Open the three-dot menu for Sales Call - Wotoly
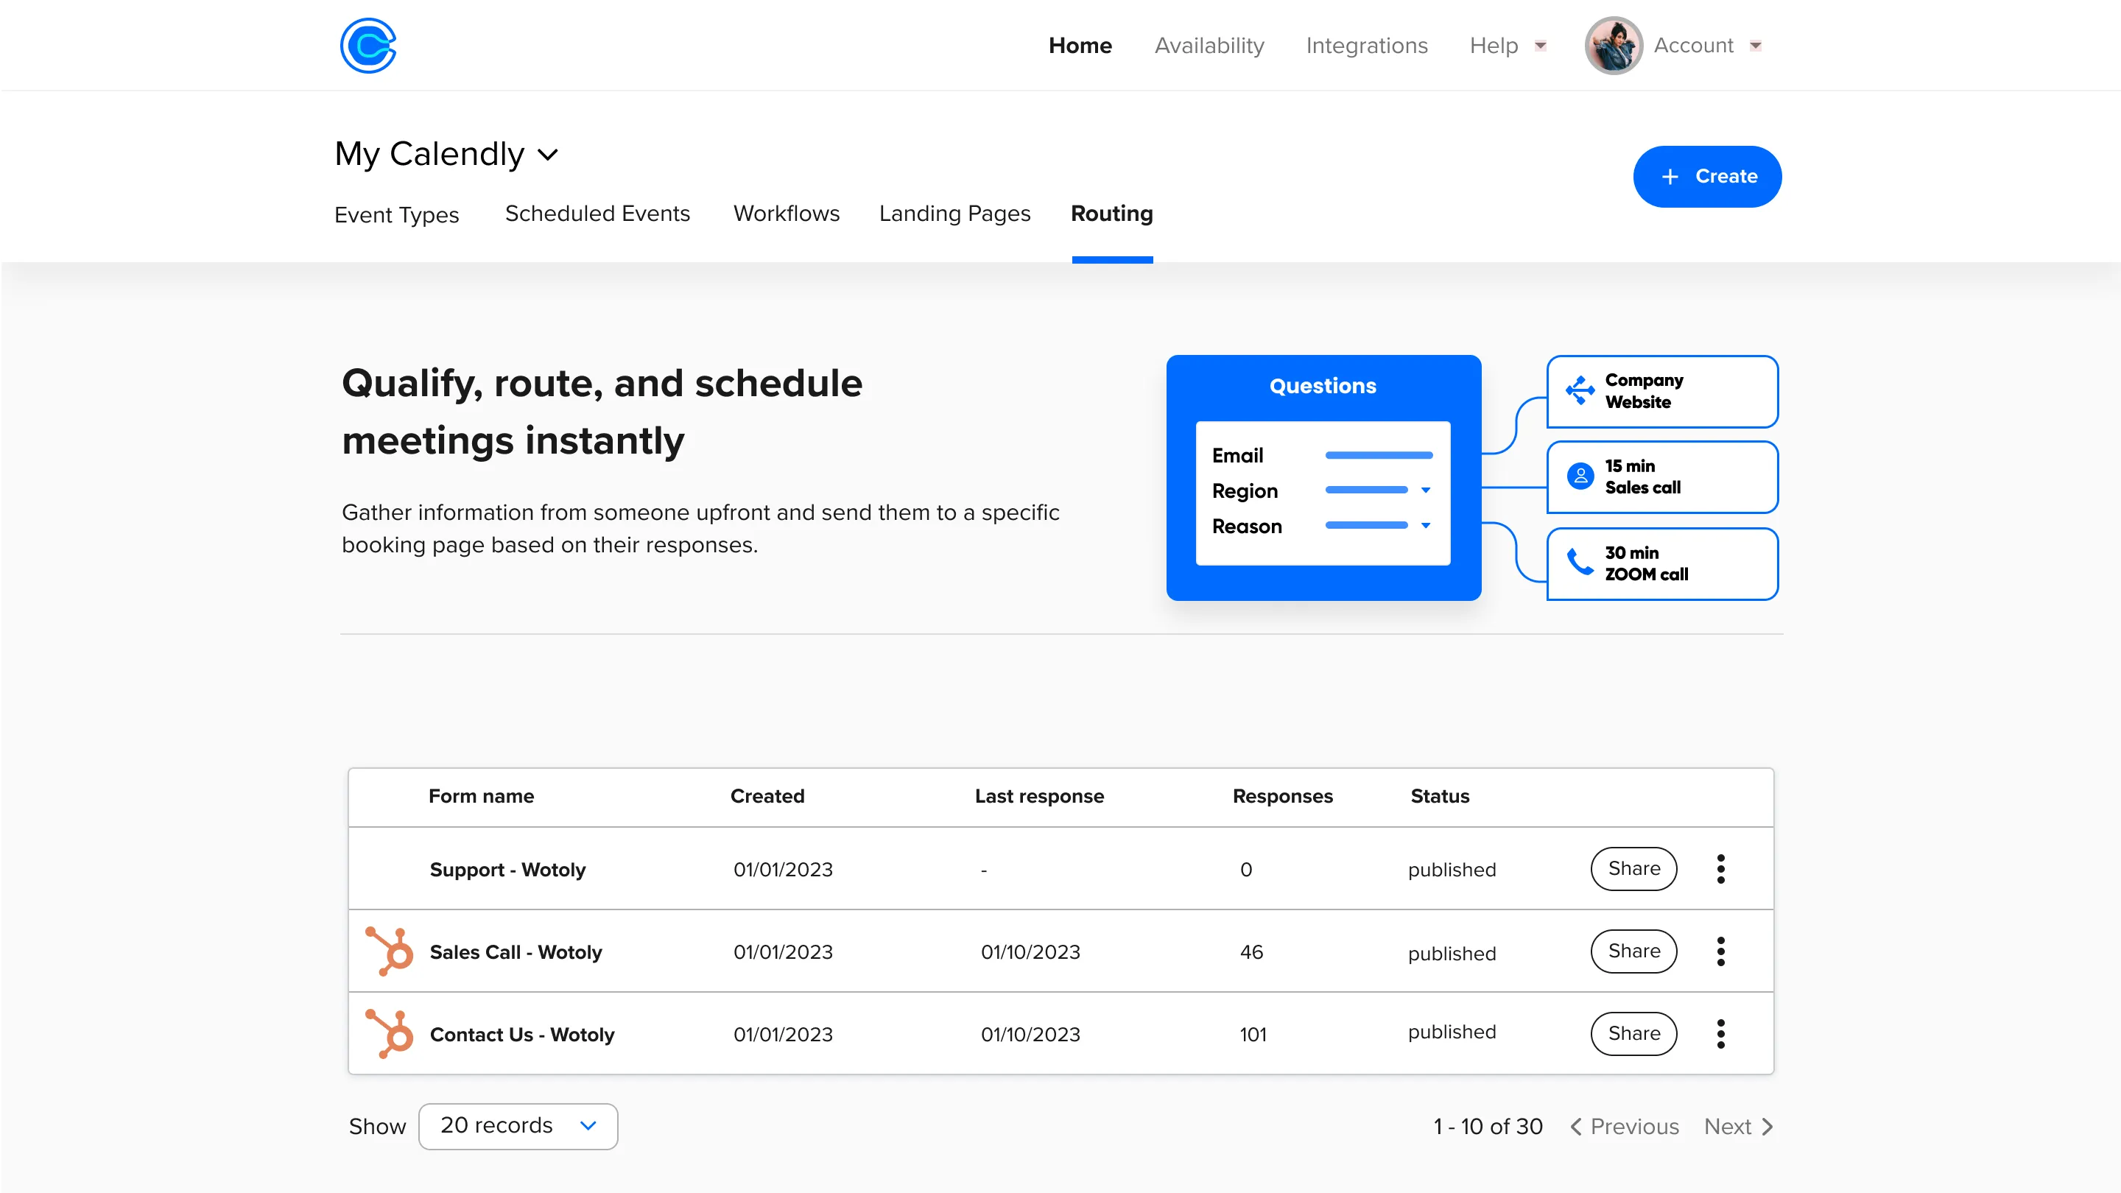 coord(1722,951)
